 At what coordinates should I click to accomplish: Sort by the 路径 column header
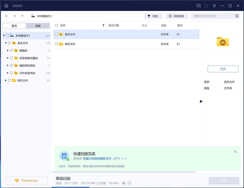click(180, 25)
